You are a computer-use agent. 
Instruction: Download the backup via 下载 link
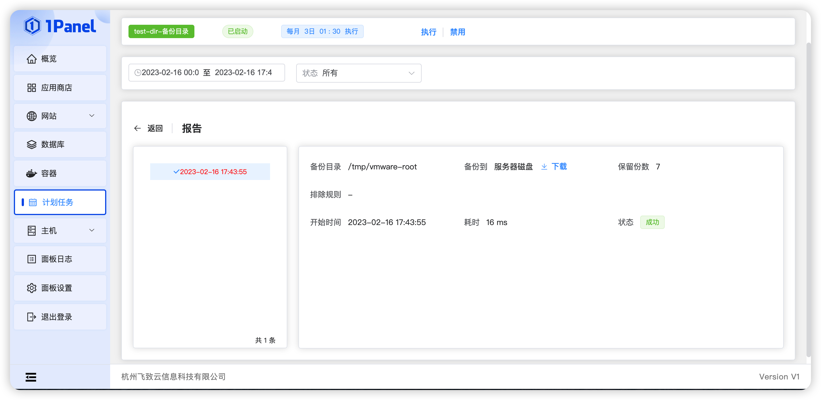point(559,166)
